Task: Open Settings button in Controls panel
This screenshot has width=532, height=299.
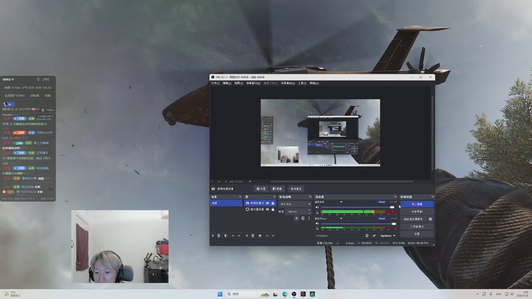Action: (x=417, y=234)
